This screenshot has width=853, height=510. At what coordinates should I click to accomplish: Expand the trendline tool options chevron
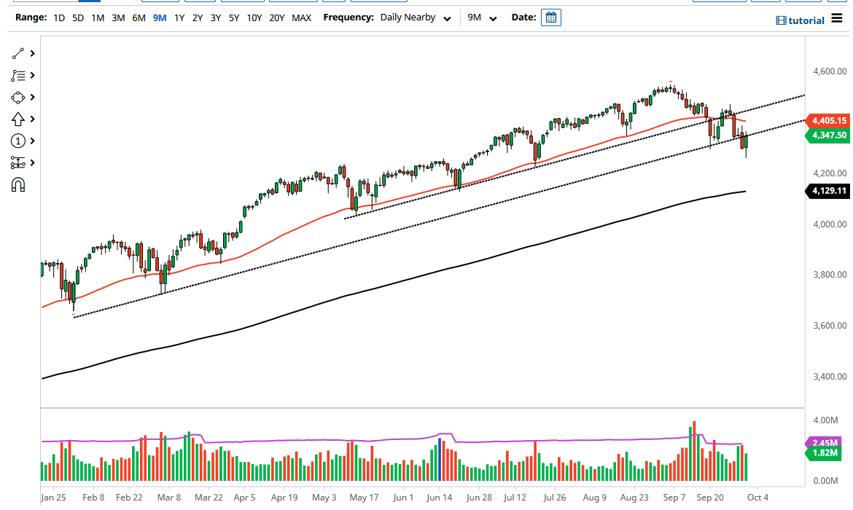31,53
